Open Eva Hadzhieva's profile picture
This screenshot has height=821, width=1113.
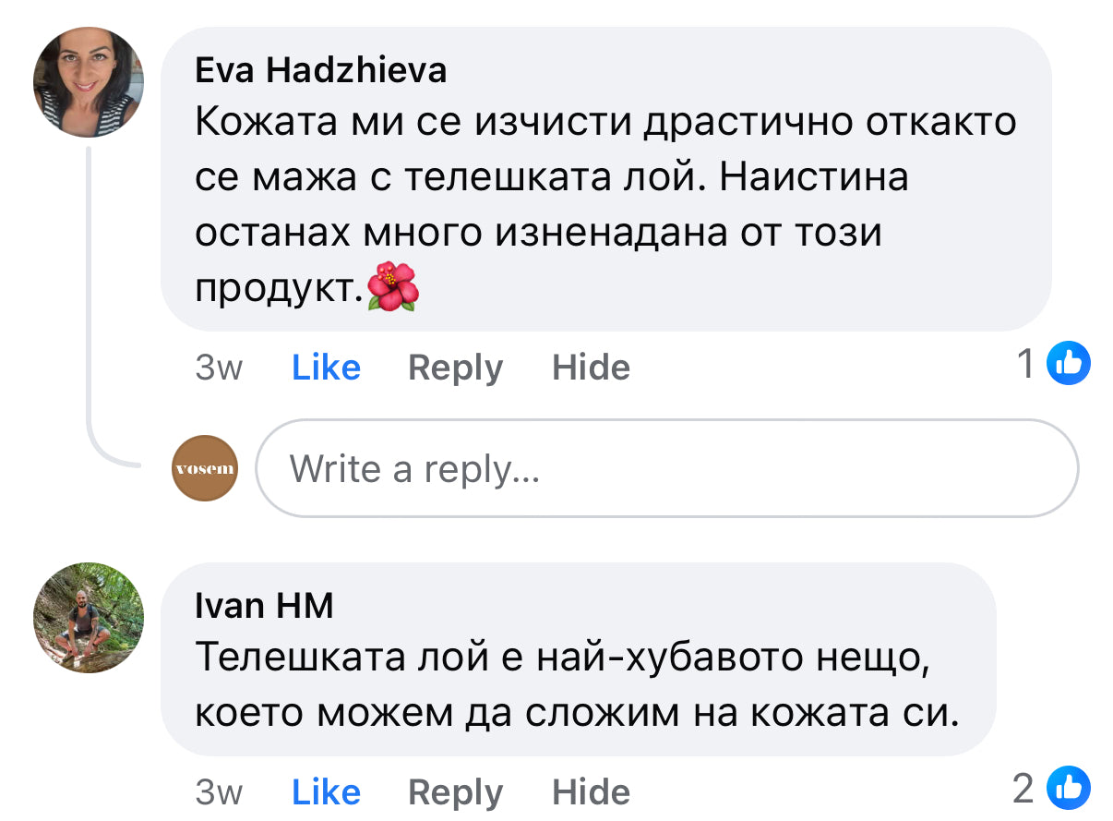tap(89, 82)
